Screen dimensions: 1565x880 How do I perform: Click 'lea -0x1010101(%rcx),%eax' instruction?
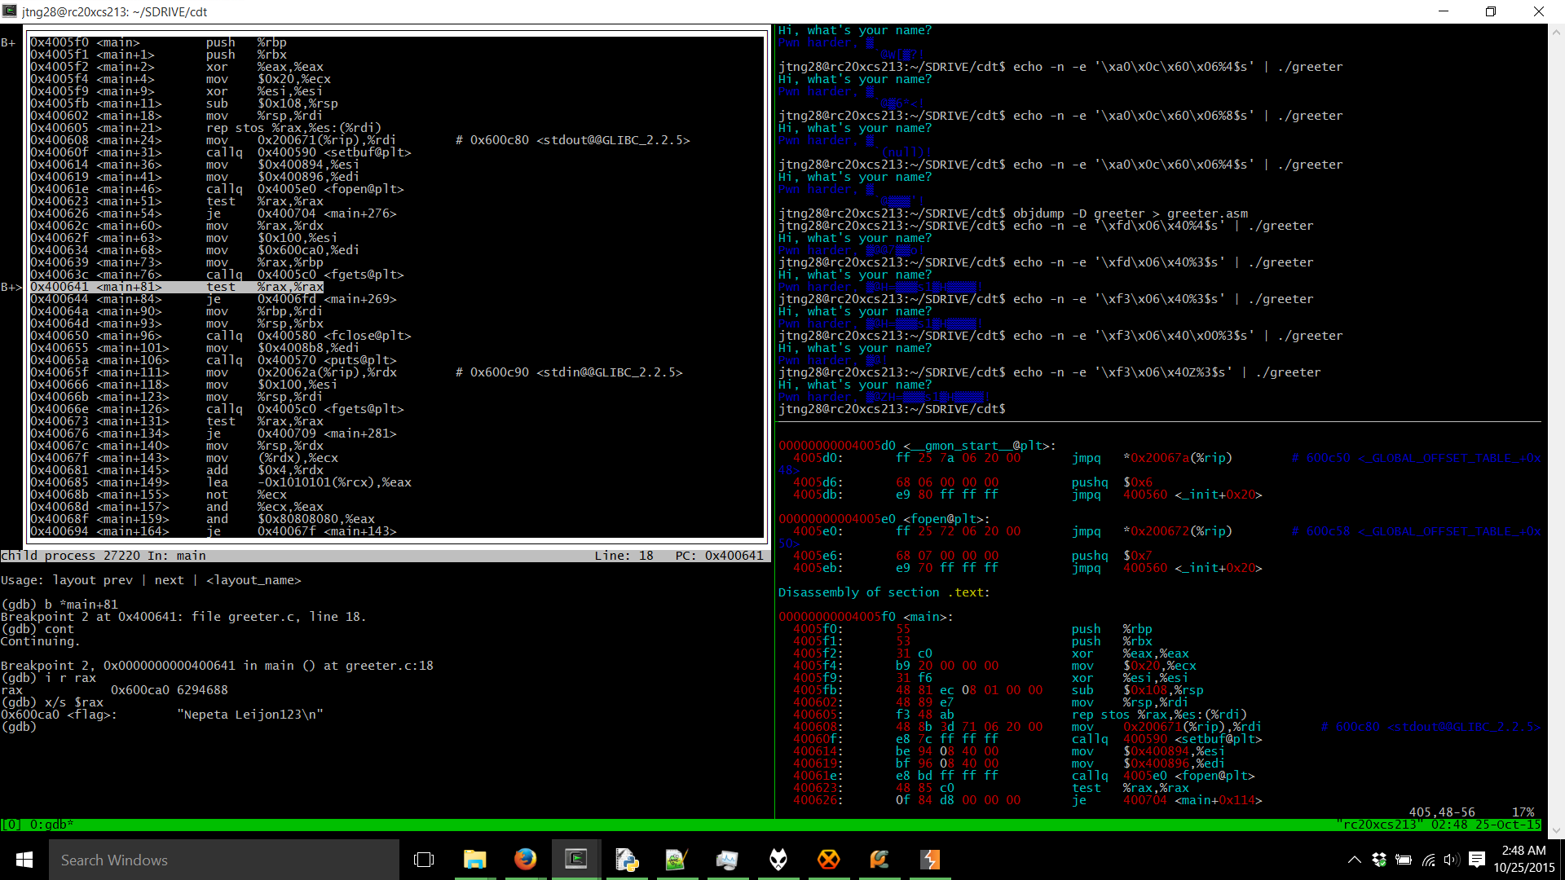(309, 482)
